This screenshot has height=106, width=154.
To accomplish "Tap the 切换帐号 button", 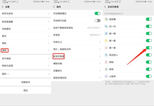I will click(x=26, y=82).
